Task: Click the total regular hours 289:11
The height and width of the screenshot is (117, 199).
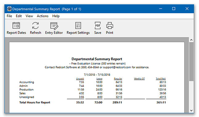Action: 117,103
